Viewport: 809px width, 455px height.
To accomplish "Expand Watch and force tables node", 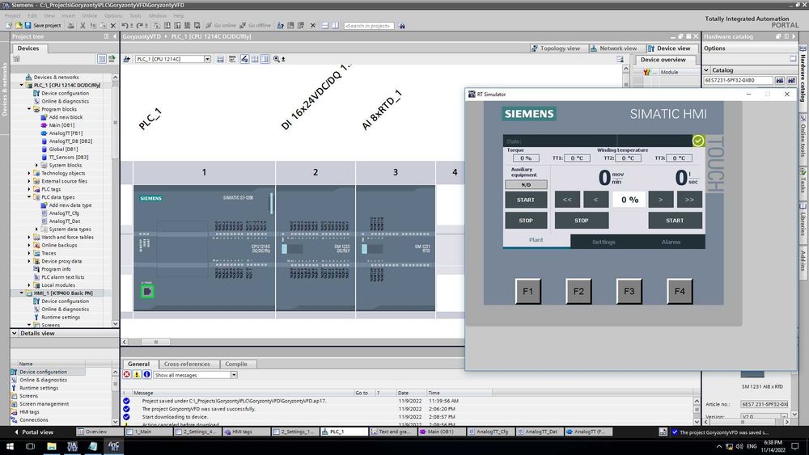I will [x=29, y=237].
